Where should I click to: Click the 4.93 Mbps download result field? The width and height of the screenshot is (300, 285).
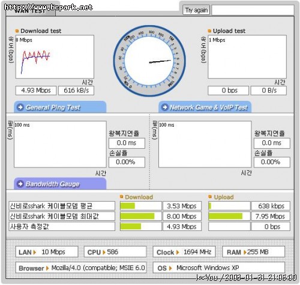coord(36,91)
